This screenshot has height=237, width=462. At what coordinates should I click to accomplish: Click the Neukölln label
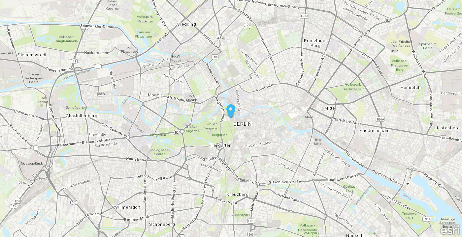(355, 235)
